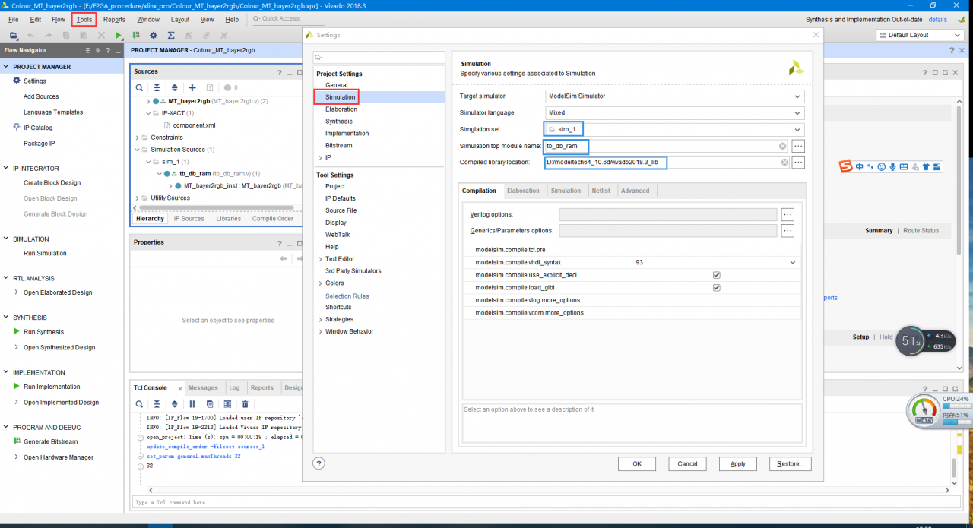
Task: Open the modelsim.compile.vhdl_syntax dropdown
Action: [x=793, y=262]
